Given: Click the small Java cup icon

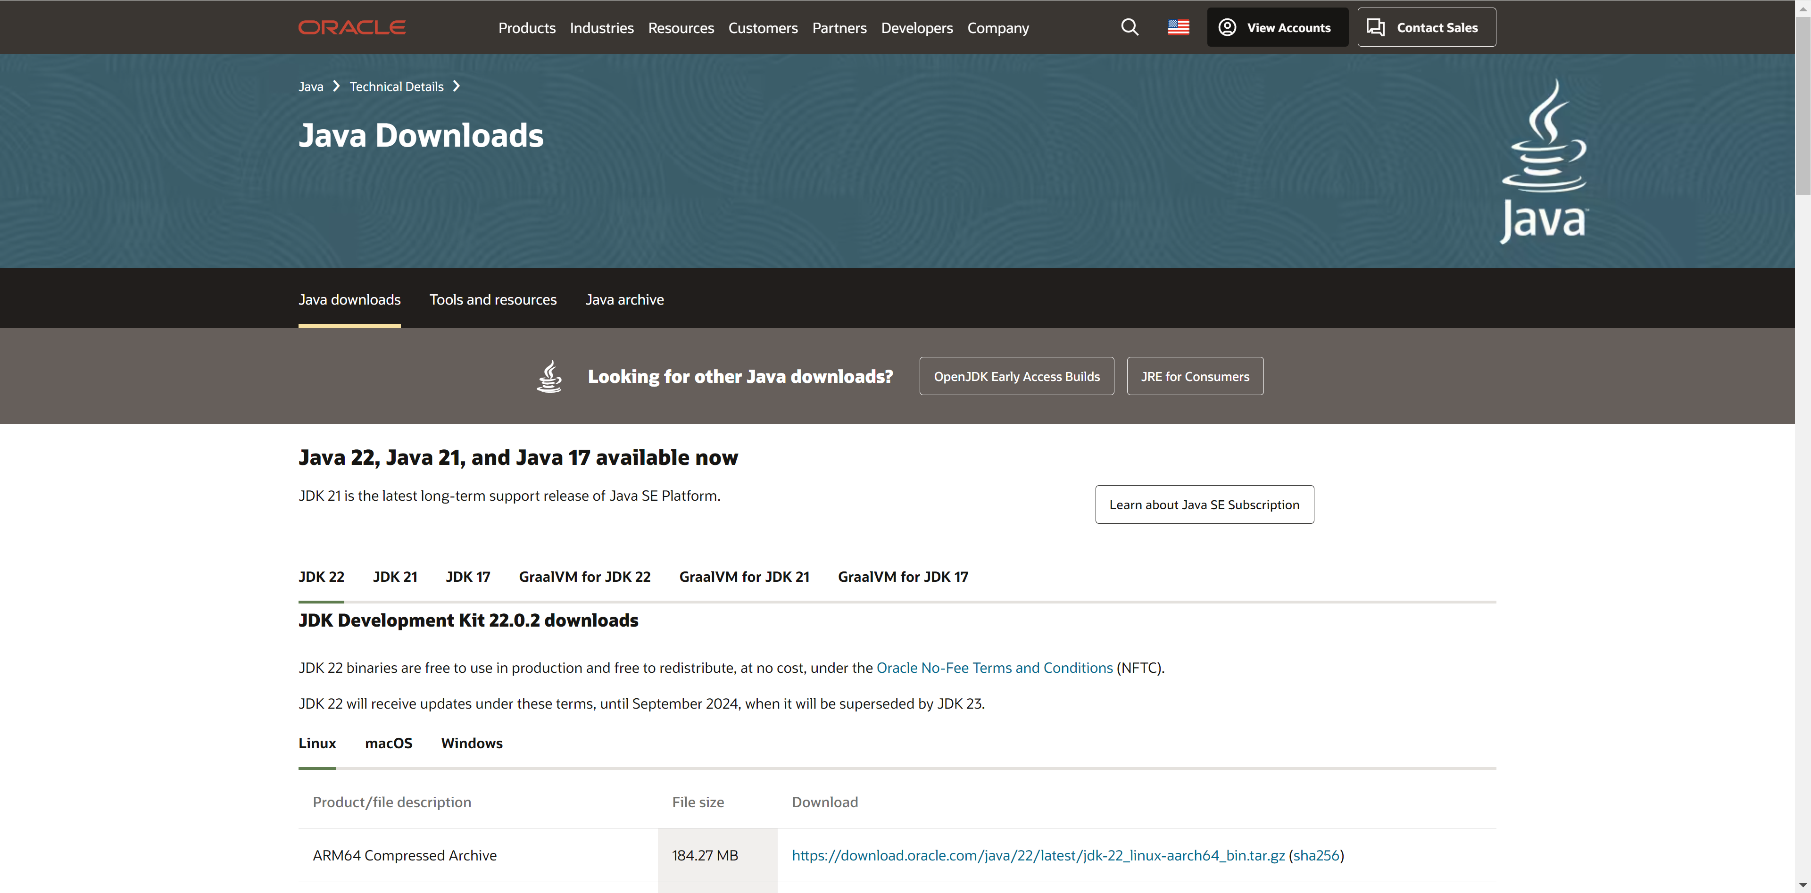Looking at the screenshot, I should (x=549, y=377).
